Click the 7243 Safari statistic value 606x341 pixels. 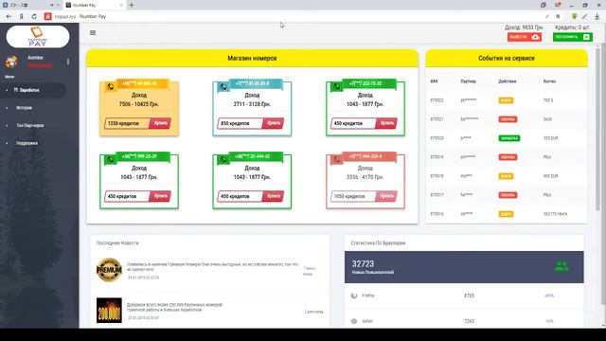pyautogui.click(x=469, y=321)
